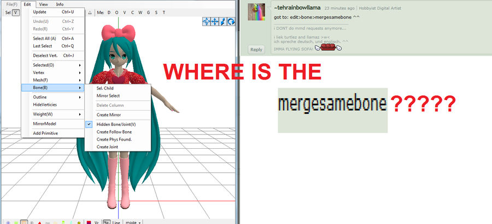Click the red triangle icon in bottom bar
The width and height of the screenshot is (492, 224).
pos(39,222)
